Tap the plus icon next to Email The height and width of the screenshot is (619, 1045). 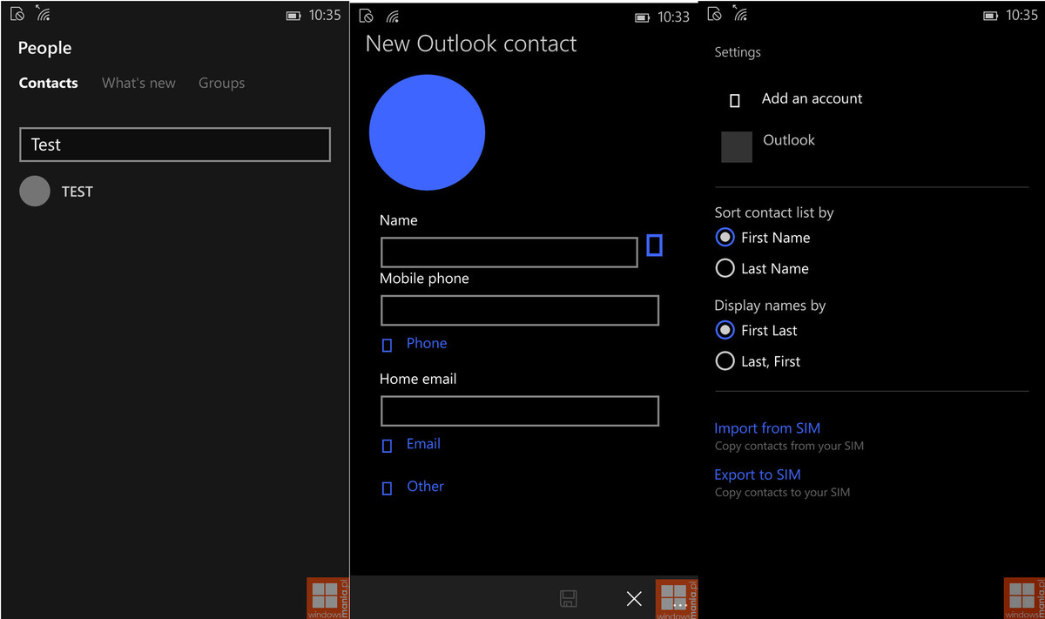[387, 446]
